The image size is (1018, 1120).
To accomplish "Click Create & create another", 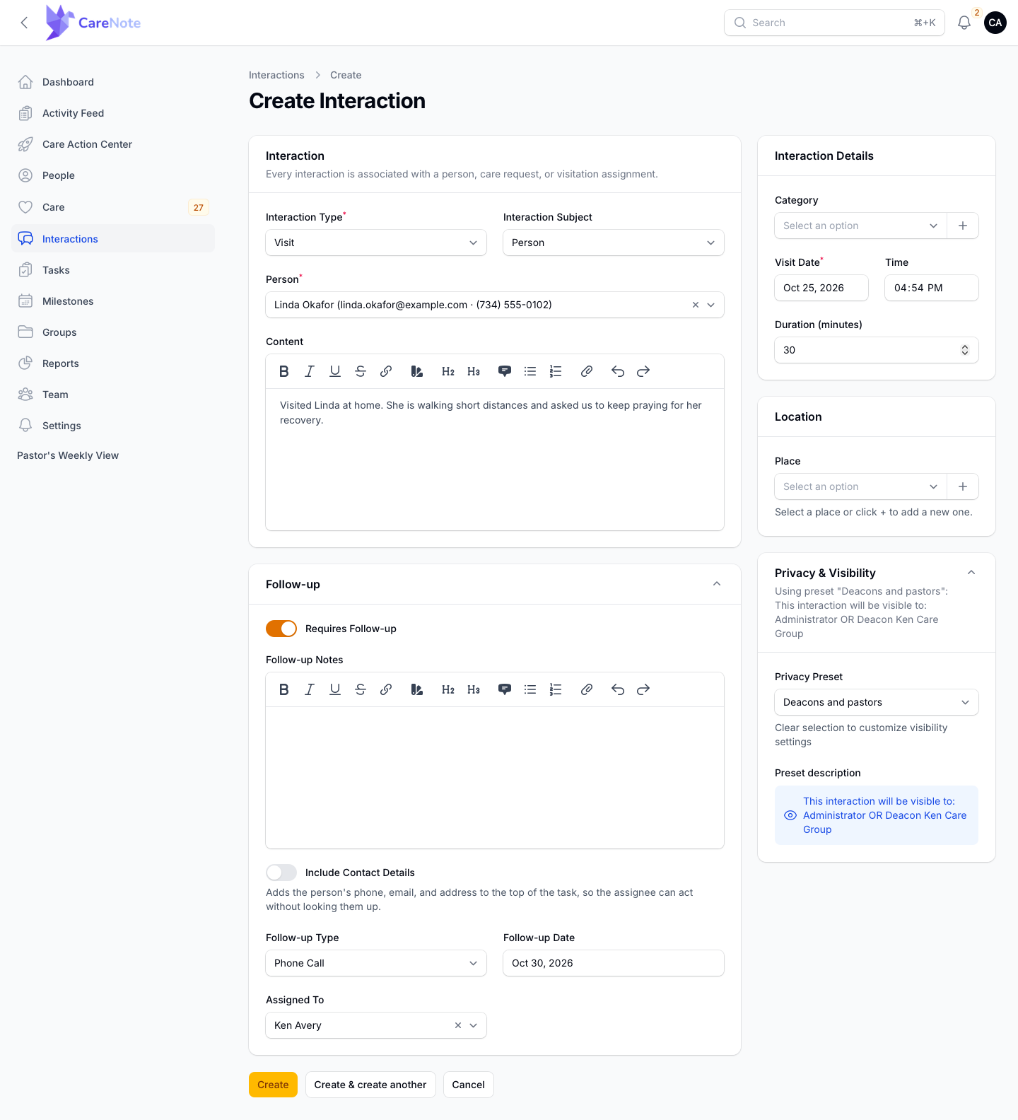I will [x=370, y=1085].
